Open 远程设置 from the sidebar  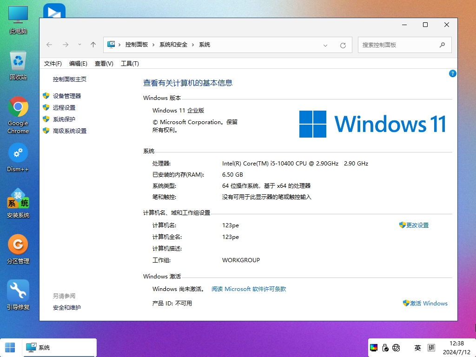click(x=64, y=107)
